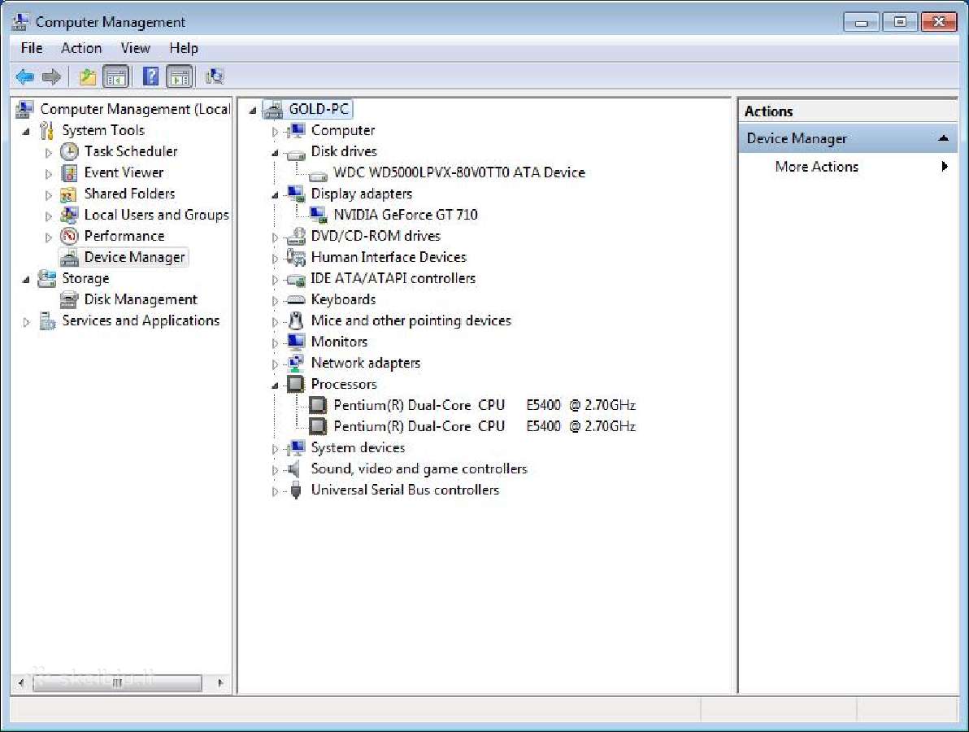Viewport: 969px width, 732px height.
Task: Click the Event Viewer icon
Action: (x=69, y=172)
